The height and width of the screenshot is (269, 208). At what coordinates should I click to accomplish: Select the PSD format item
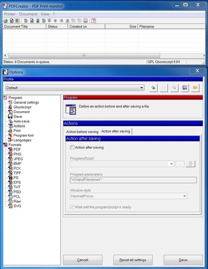pyautogui.click(x=17, y=192)
